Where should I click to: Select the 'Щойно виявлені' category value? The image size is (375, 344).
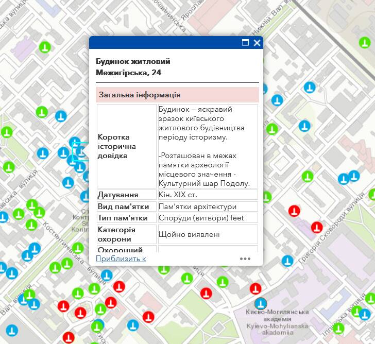point(207,234)
